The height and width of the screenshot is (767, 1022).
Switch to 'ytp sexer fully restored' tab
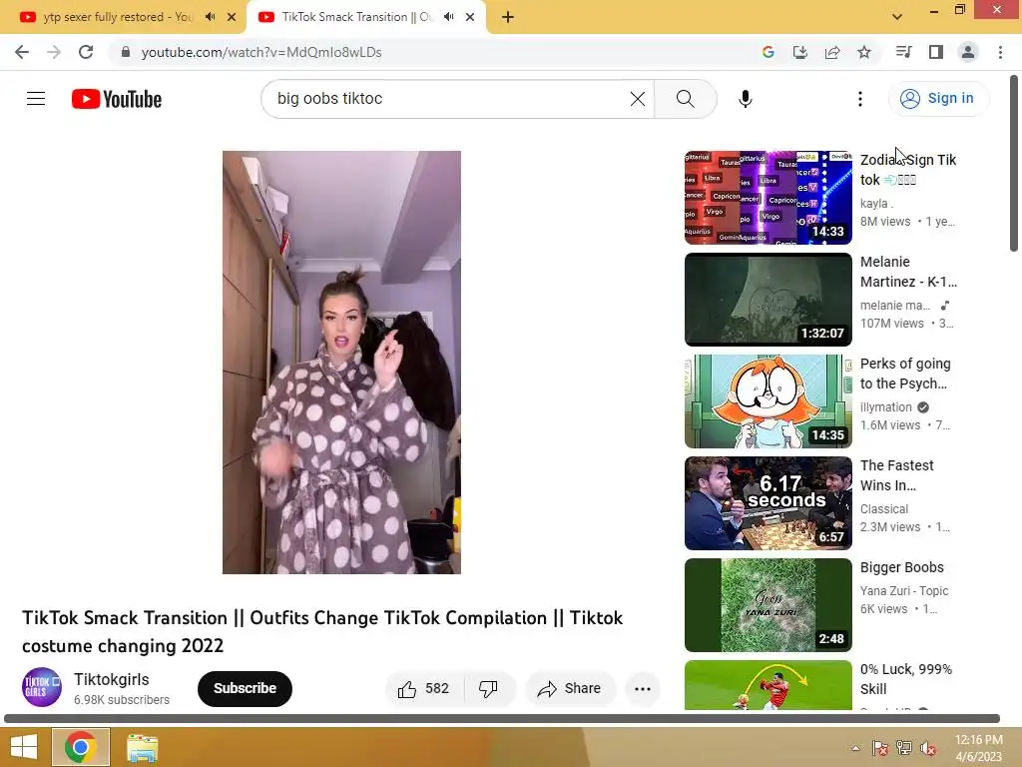pyautogui.click(x=118, y=17)
